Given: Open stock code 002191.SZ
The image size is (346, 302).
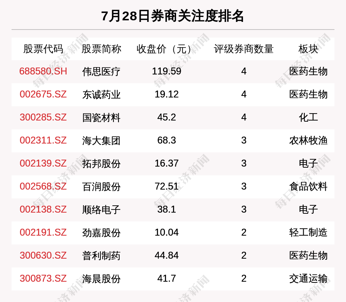Looking at the screenshot, I should [x=43, y=233].
